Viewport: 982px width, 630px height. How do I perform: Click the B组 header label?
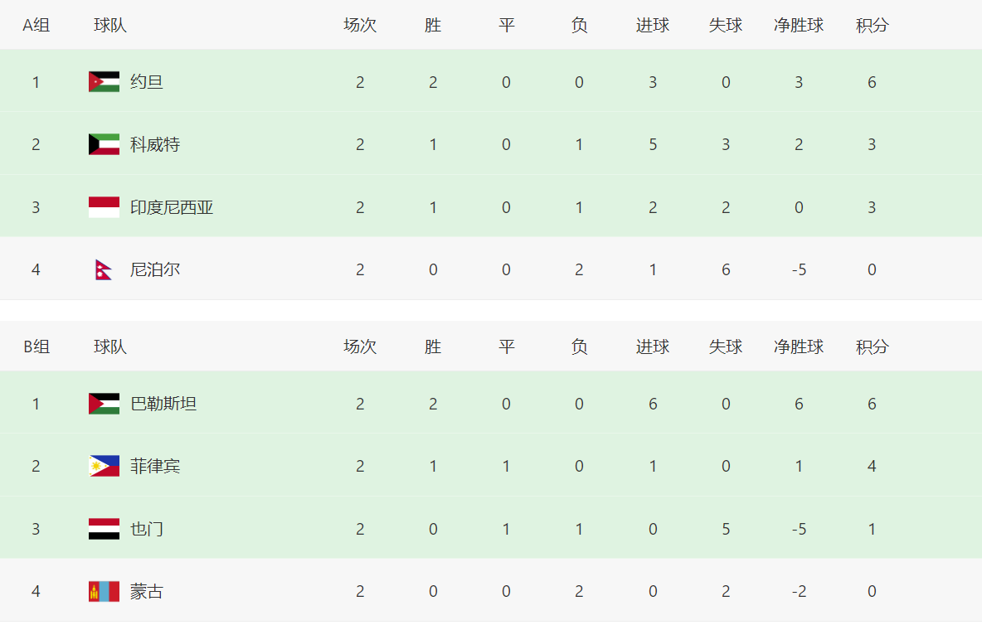pos(36,347)
